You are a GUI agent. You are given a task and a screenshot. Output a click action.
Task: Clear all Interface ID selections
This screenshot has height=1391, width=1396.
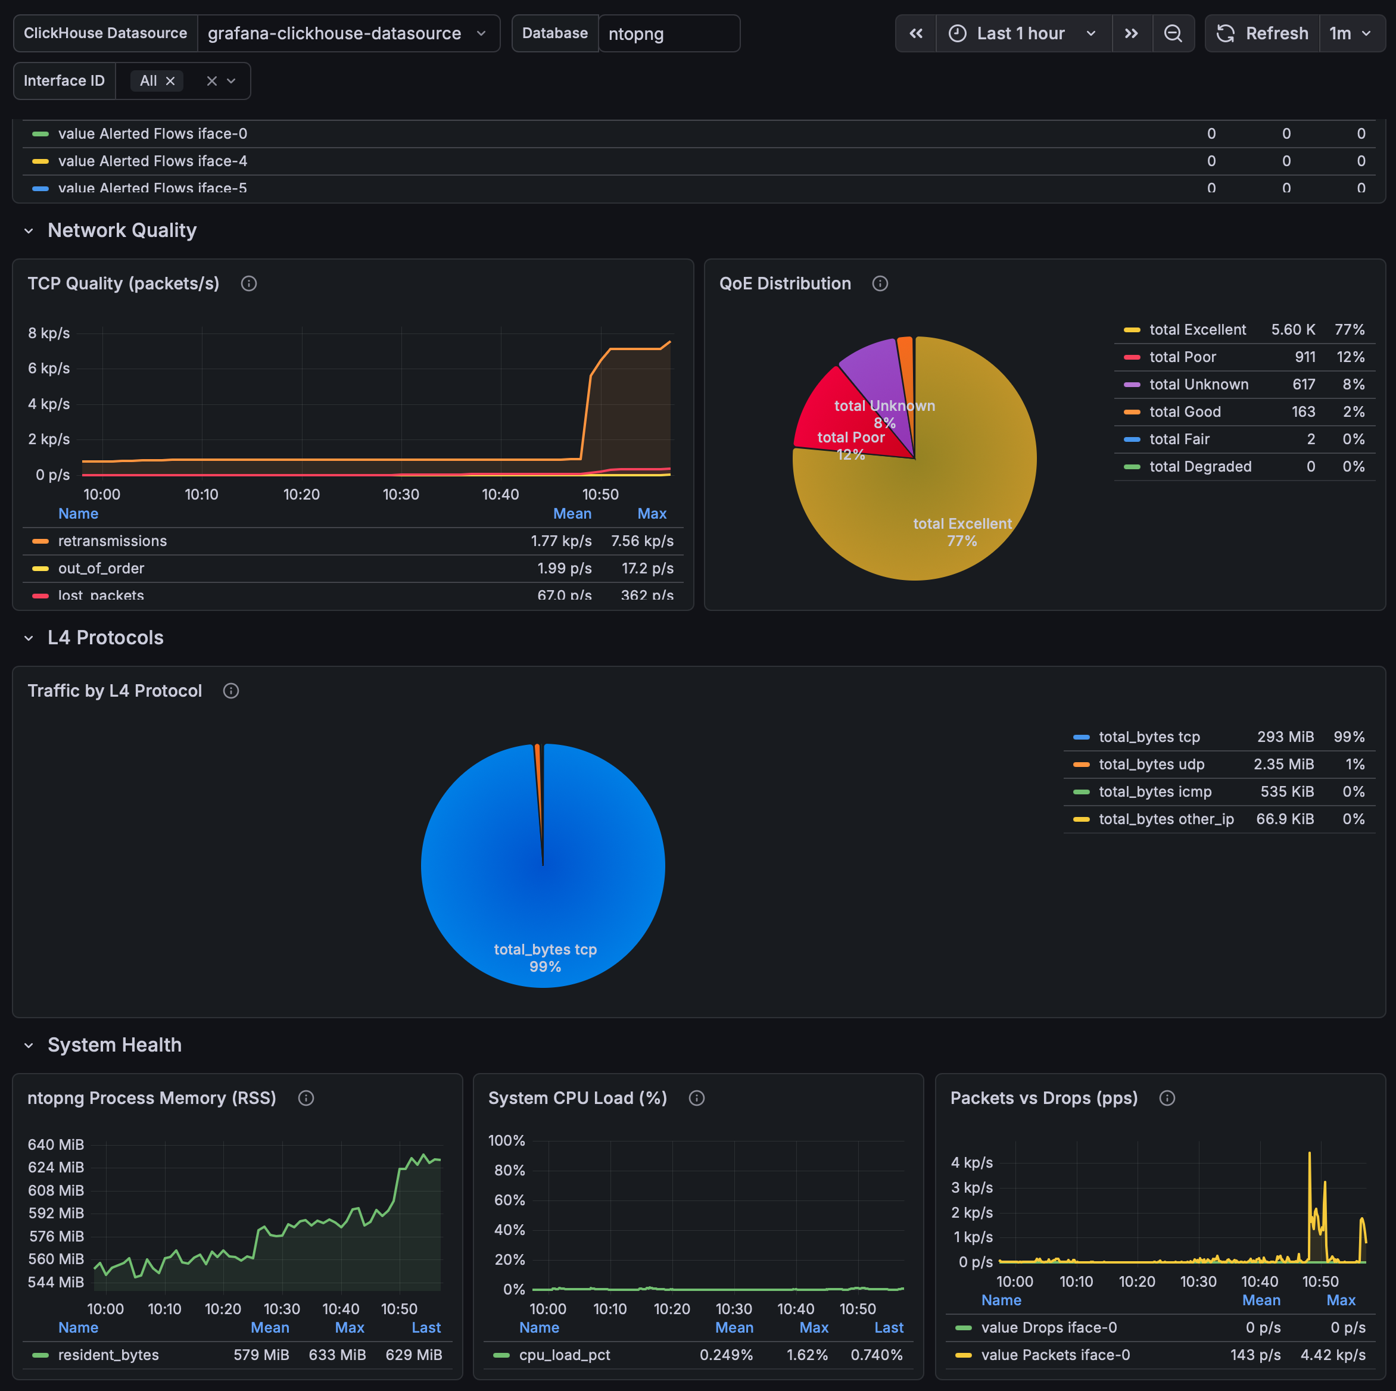[211, 81]
